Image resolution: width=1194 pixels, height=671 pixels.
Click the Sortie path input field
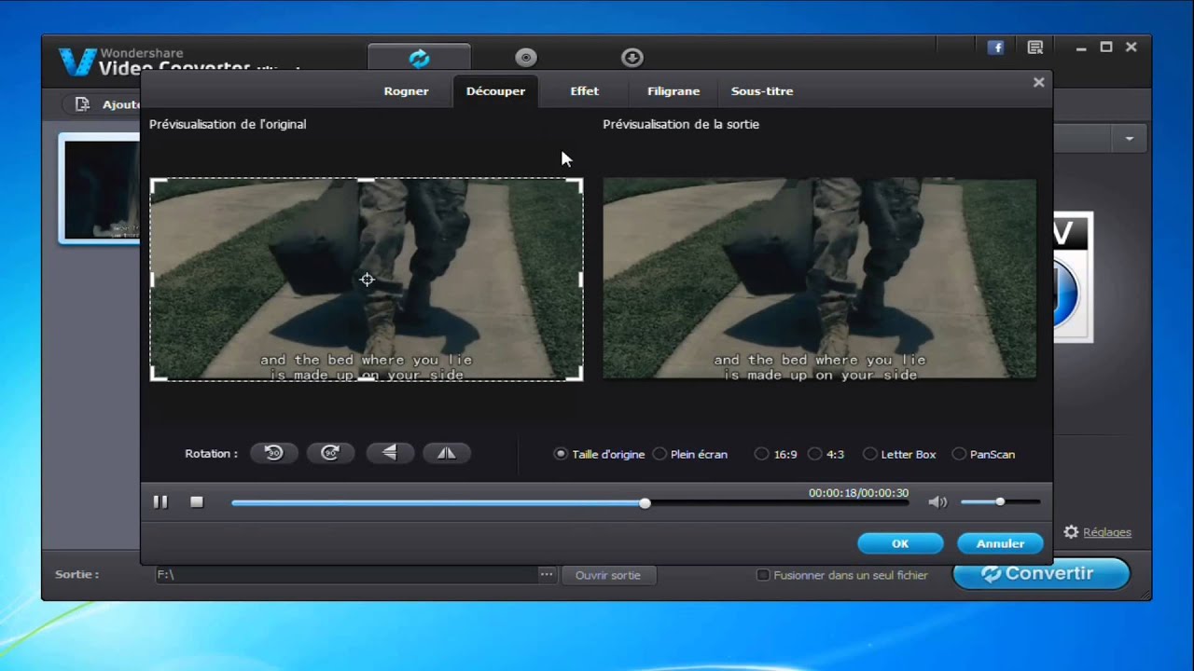coord(346,575)
